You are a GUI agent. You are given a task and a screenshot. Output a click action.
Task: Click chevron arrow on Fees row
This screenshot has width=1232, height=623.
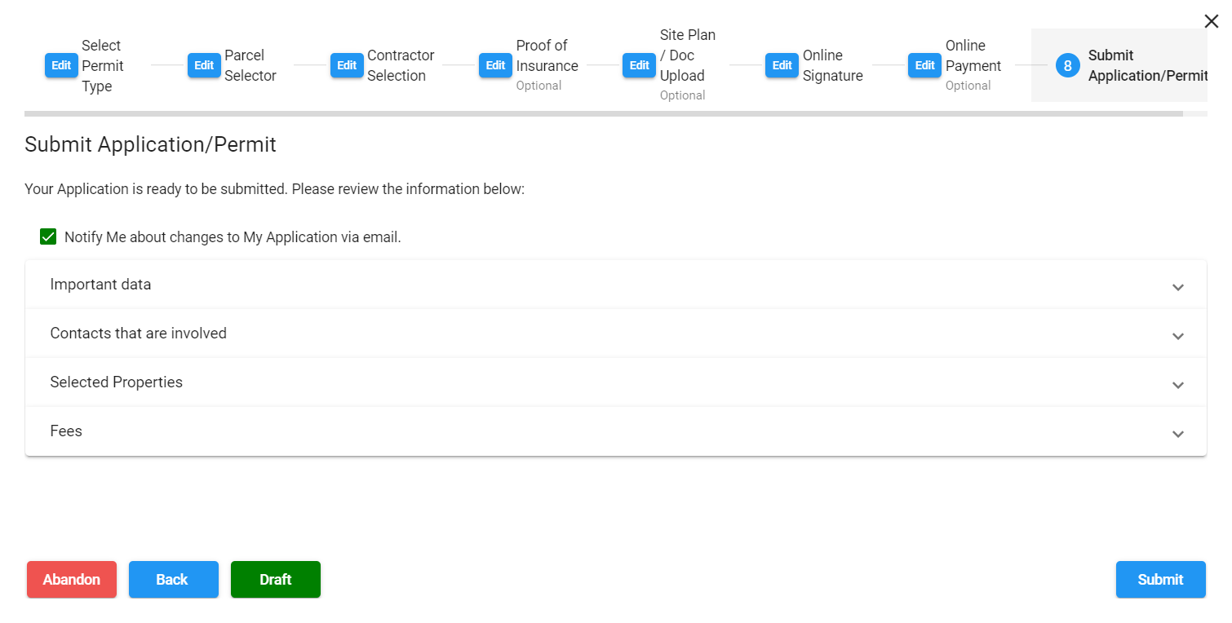1177,434
